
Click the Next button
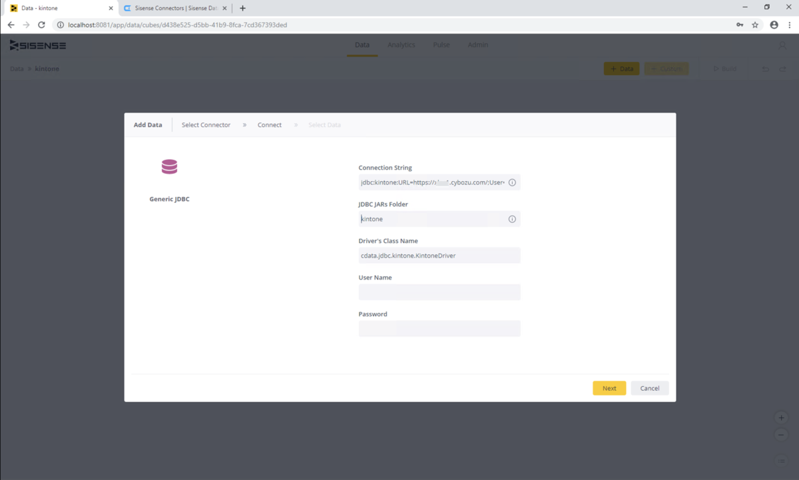click(x=609, y=388)
